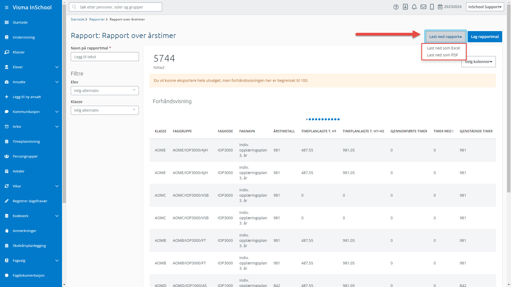Click the Fagvalg sidebar icon
The width and height of the screenshot is (511, 287).
[x=7, y=260]
